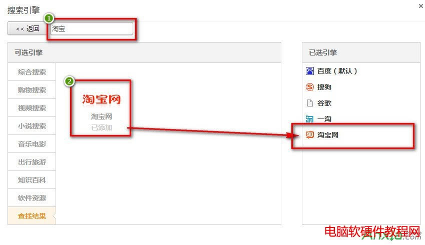The image size is (425, 245).
Task: Open the 知识百科 category
Action: (32, 180)
